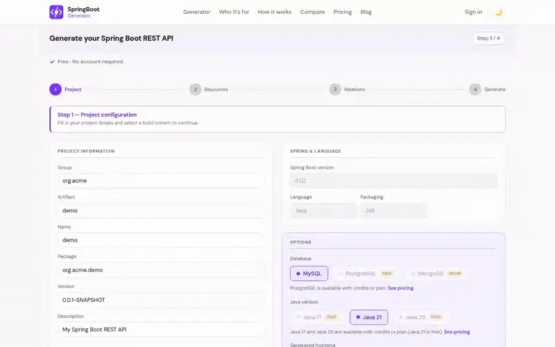This screenshot has height=347, width=555.
Task: Click the SOON badge next to MongoDB
Action: coord(455,273)
